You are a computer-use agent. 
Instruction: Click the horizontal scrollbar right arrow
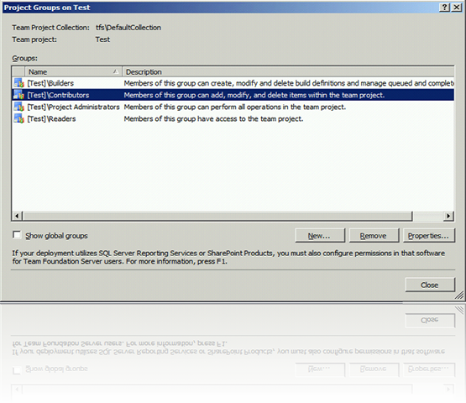[x=448, y=216]
